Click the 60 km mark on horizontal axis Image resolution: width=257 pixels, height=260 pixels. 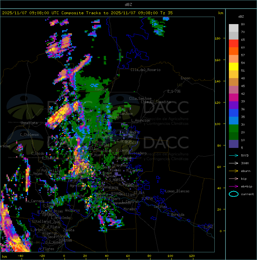(x=128, y=256)
